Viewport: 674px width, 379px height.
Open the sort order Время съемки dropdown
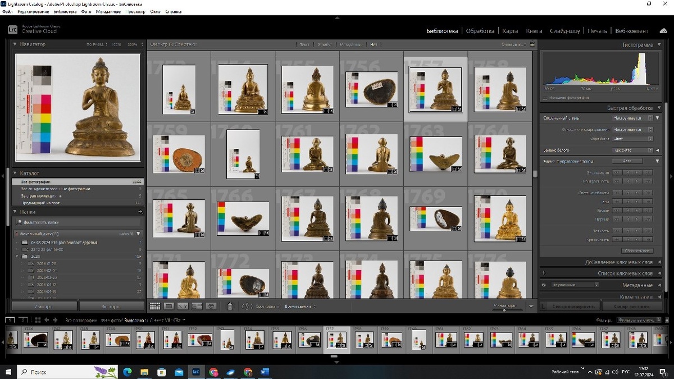300,307
